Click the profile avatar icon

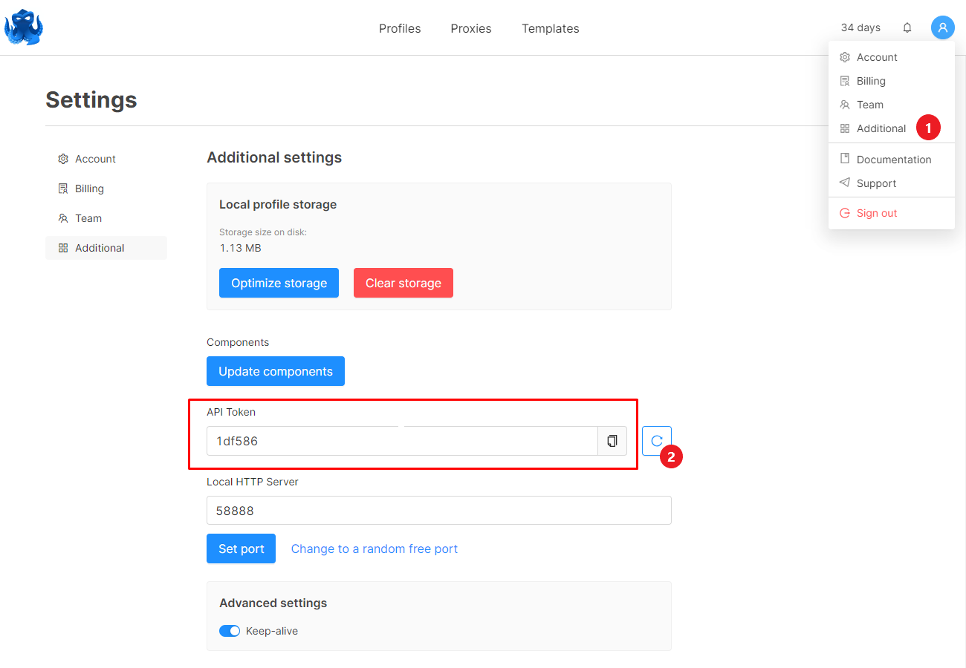pos(942,27)
